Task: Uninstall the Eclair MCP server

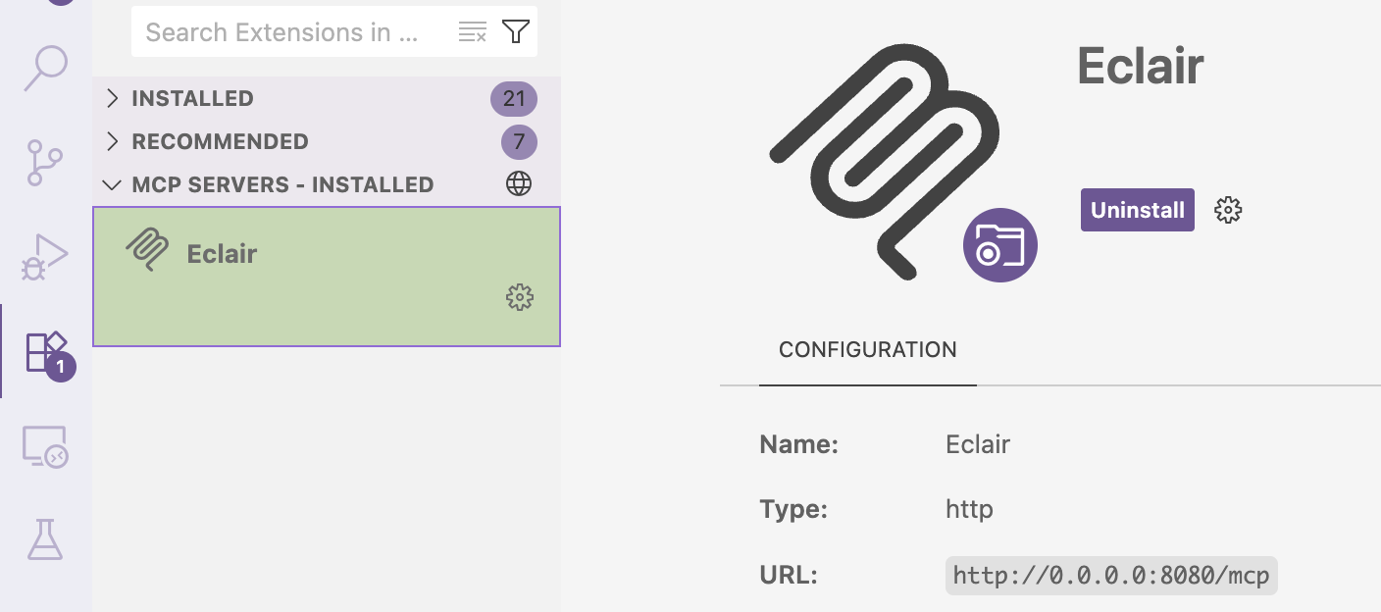Action: [x=1137, y=210]
